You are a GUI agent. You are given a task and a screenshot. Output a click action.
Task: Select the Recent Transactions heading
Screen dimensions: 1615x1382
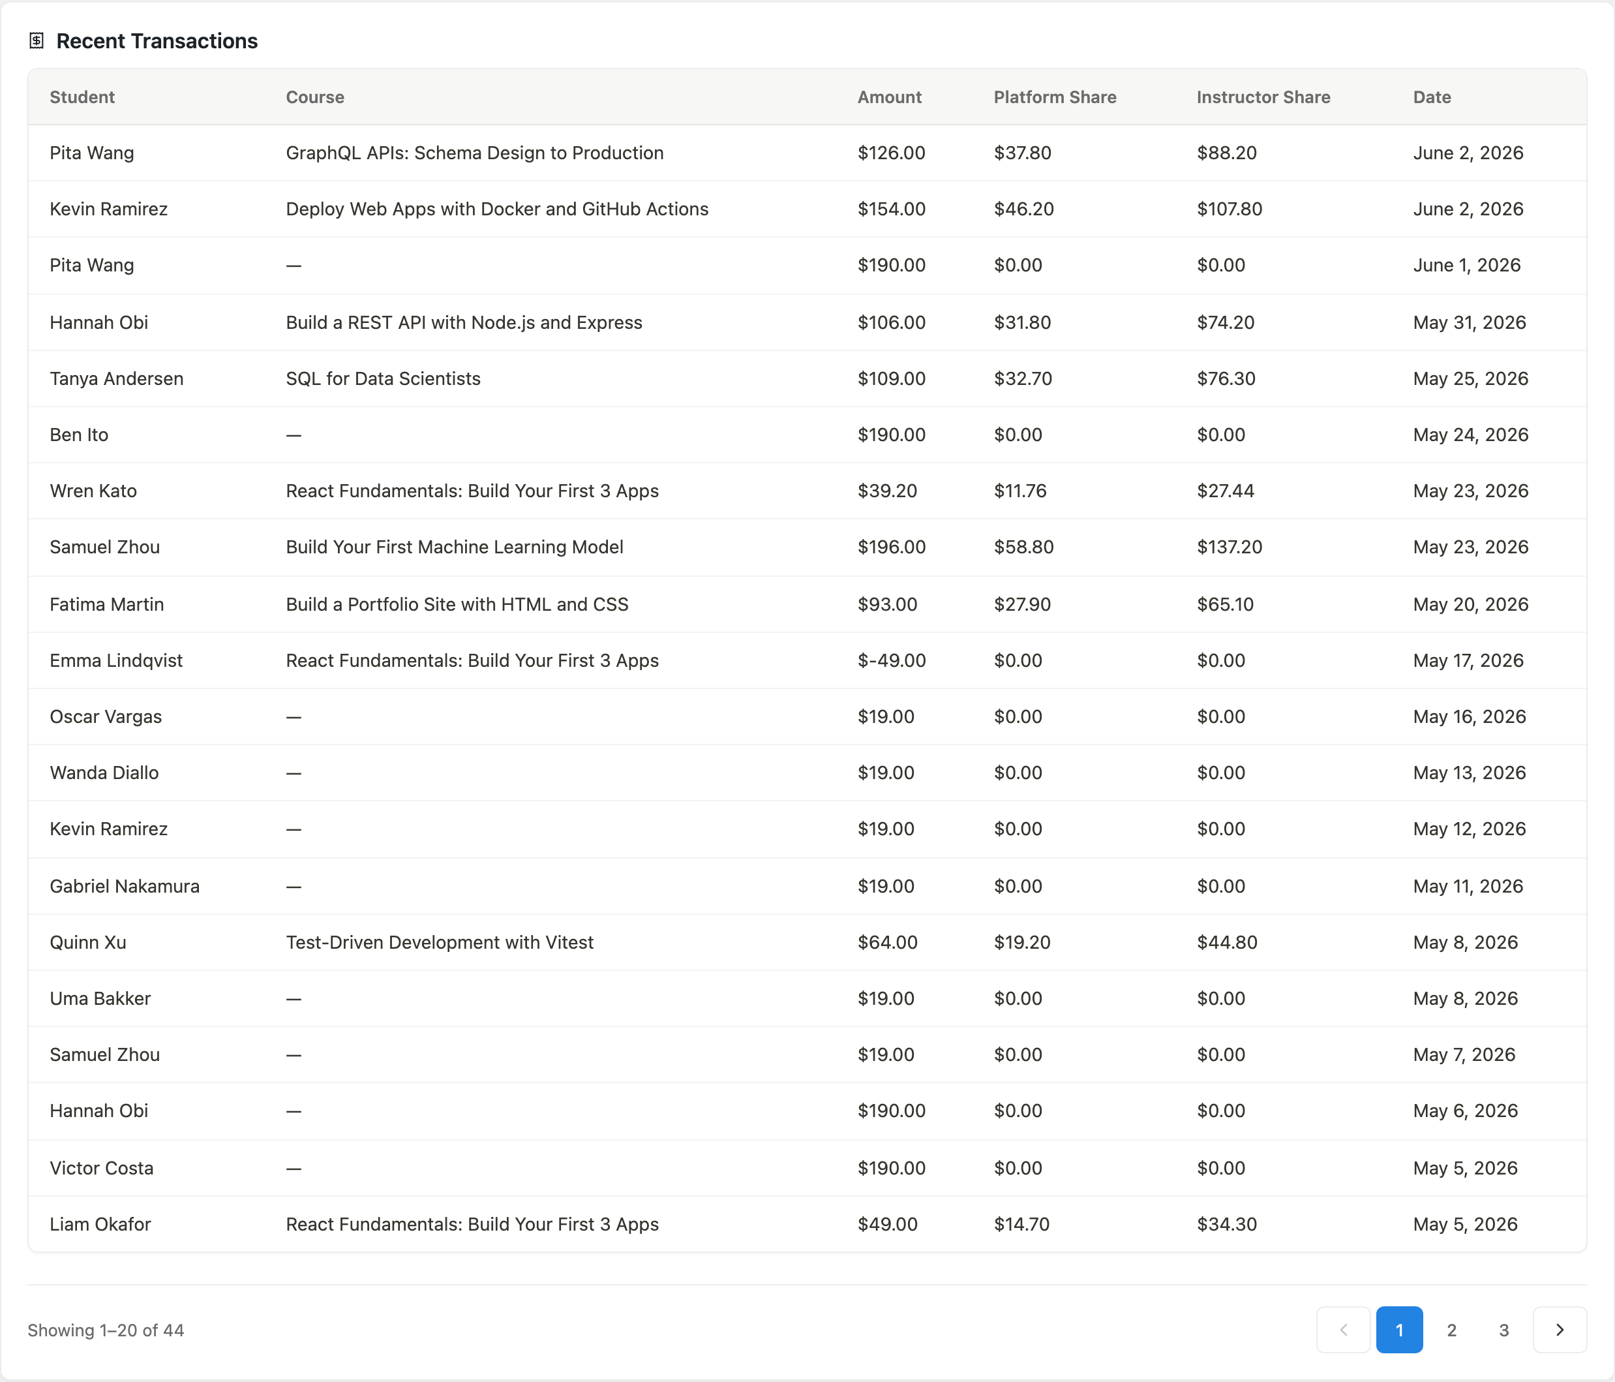pos(157,40)
